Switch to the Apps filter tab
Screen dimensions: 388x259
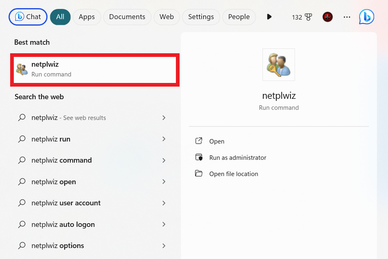87,17
